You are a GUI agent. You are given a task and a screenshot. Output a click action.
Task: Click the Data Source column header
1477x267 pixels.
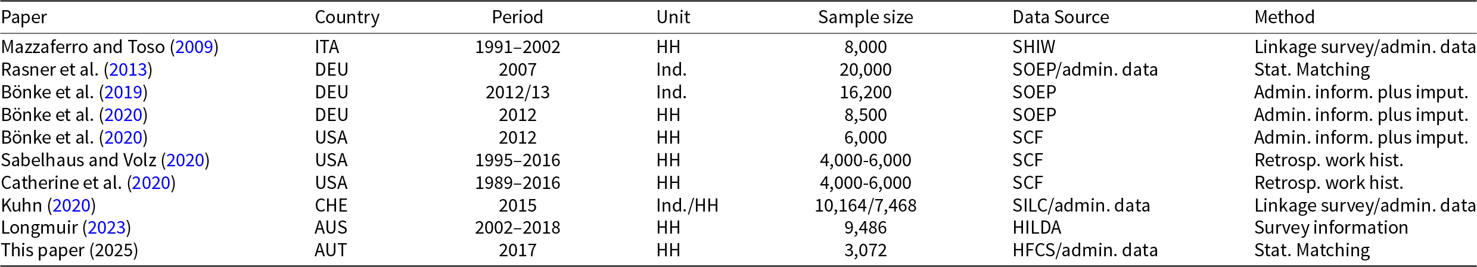1061,17
